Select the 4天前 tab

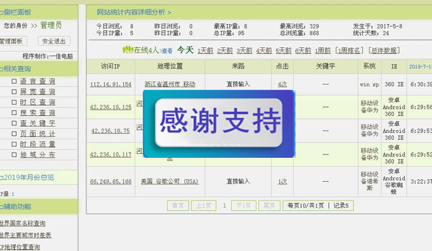[x=264, y=51]
